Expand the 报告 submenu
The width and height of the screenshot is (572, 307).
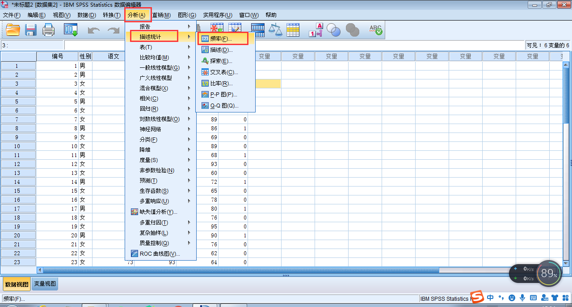(161, 26)
